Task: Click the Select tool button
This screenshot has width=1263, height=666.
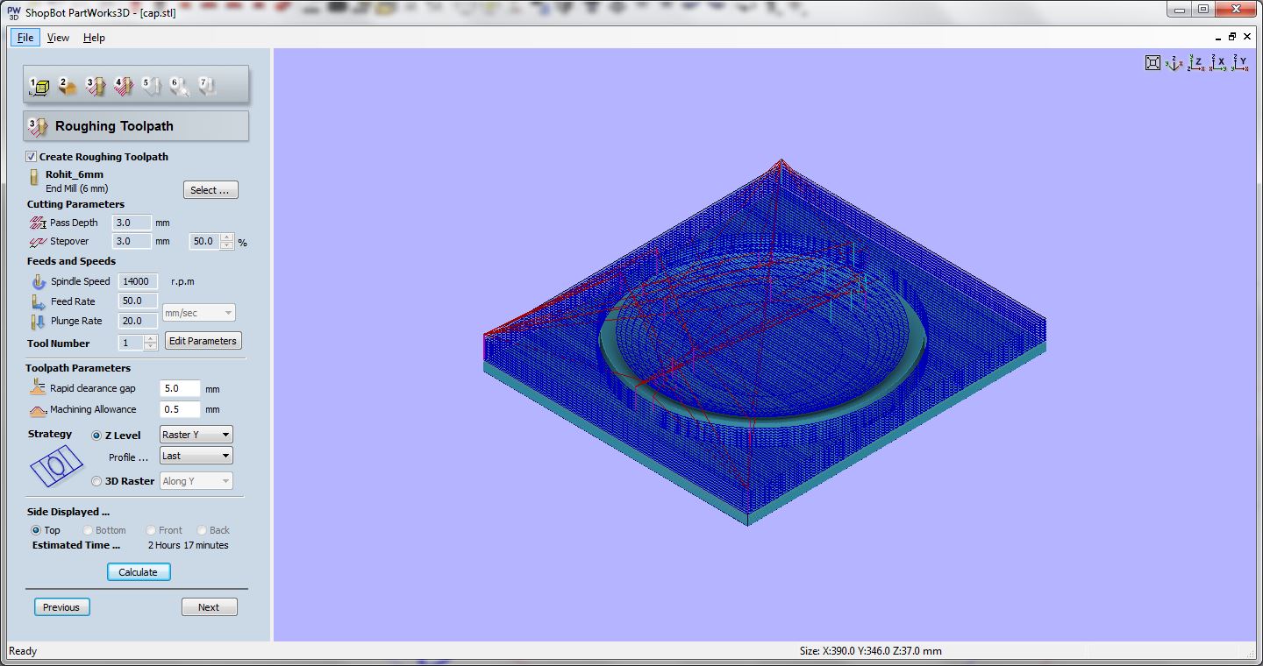Action: (x=210, y=190)
